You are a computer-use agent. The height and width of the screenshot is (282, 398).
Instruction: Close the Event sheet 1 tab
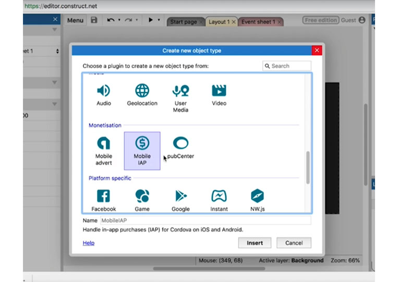279,22
